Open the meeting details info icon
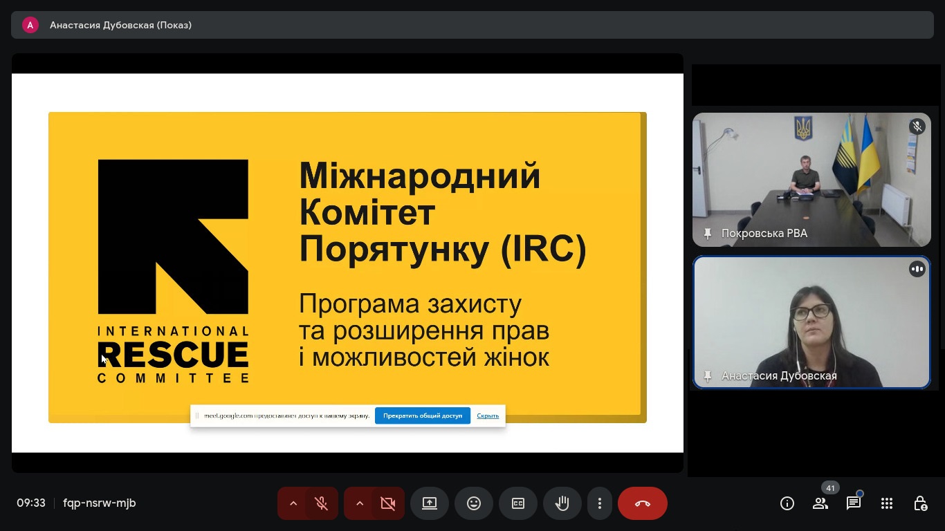The image size is (945, 531). tap(787, 503)
